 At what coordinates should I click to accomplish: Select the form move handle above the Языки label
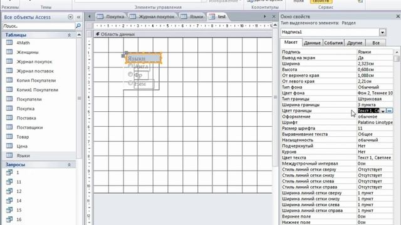126,53
